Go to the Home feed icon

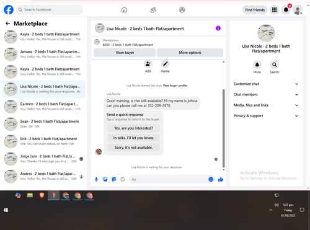point(124,10)
